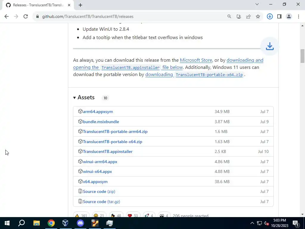Open File Explorer from taskbar
The height and width of the screenshot is (229, 305).
point(36,223)
